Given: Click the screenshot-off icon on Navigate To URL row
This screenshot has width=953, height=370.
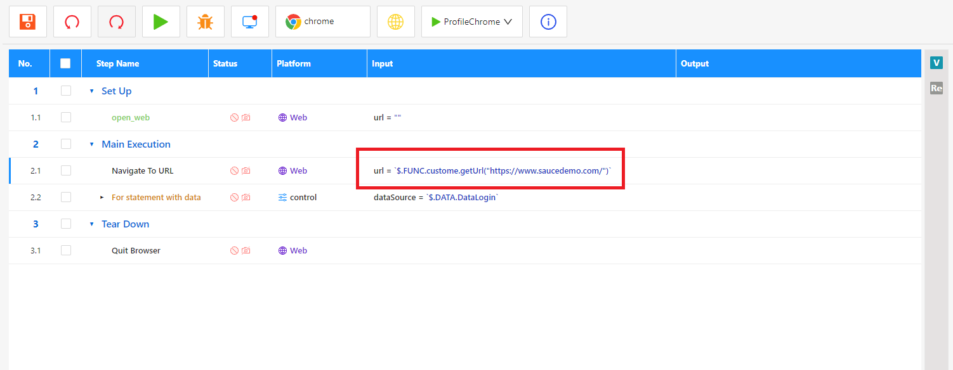Looking at the screenshot, I should 246,171.
